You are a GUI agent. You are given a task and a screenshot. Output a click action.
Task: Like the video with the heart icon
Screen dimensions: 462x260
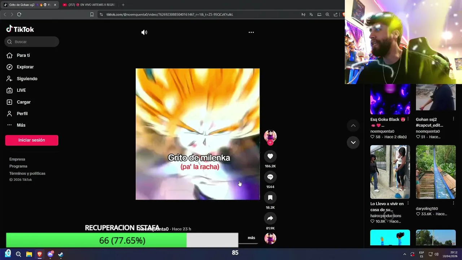point(270,156)
